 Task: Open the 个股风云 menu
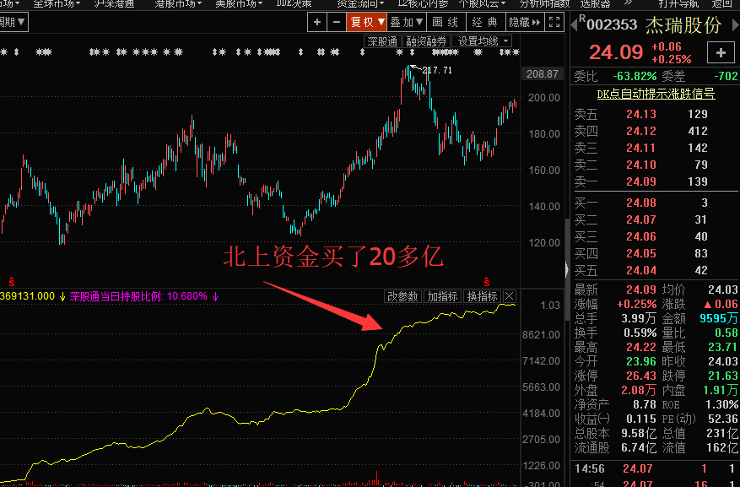point(481,3)
